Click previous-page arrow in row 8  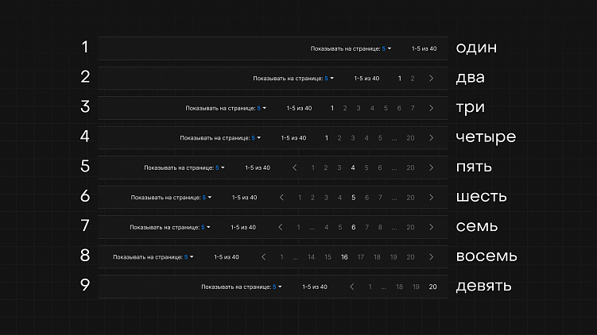[263, 257]
